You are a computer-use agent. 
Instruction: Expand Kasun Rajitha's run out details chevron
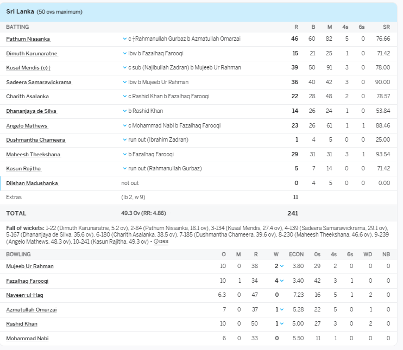click(x=125, y=169)
